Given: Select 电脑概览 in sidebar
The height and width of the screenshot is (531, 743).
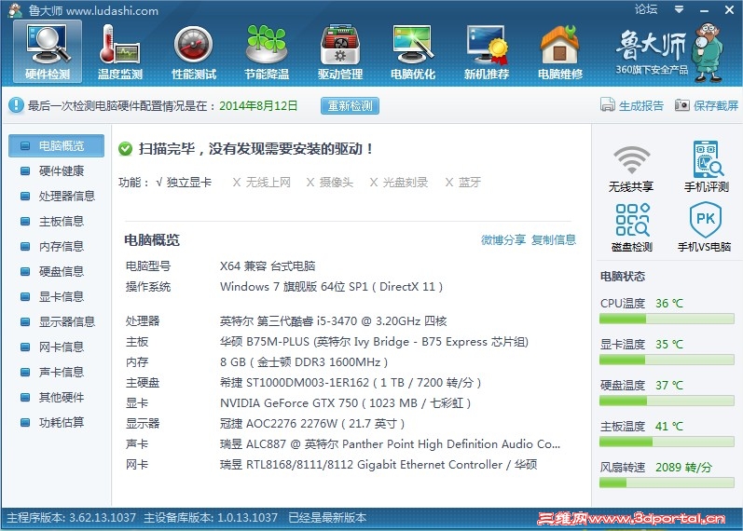Looking at the screenshot, I should click(56, 146).
